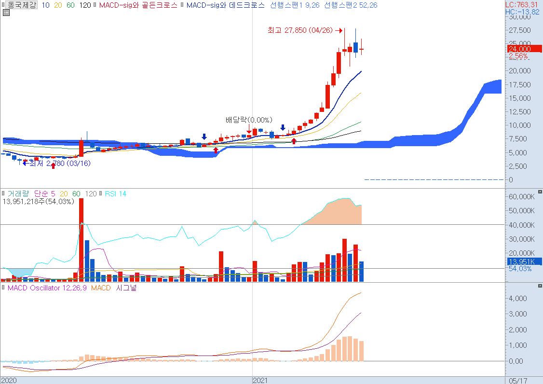Select the orange MACD line label
The width and height of the screenshot is (543, 384).
101,288
